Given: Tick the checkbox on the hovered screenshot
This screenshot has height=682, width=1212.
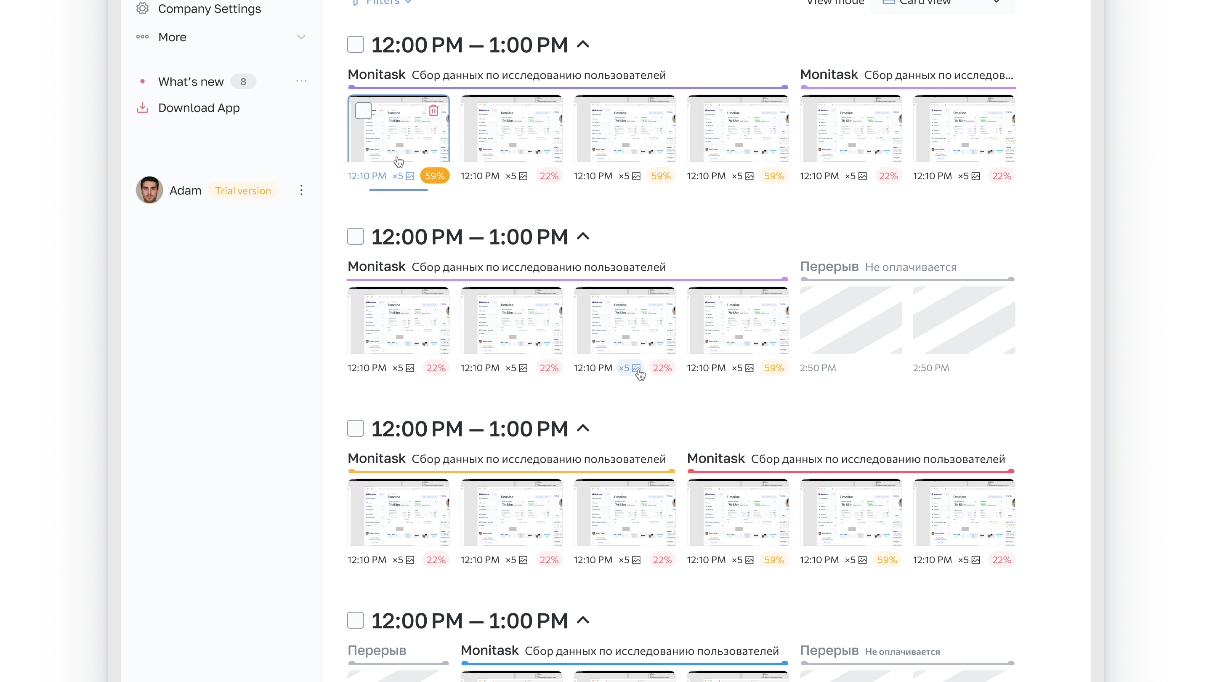Looking at the screenshot, I should (x=363, y=111).
